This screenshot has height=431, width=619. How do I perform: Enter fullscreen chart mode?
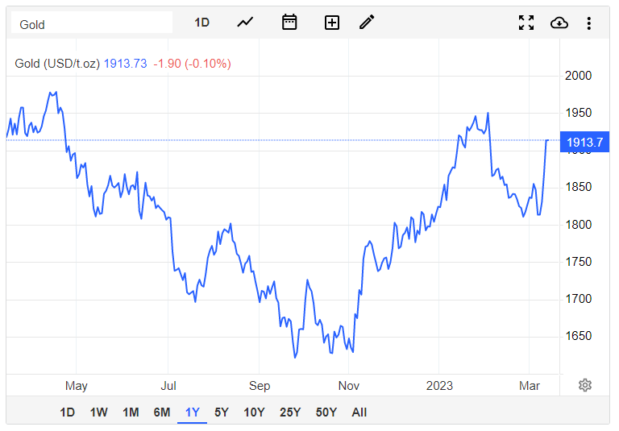[526, 23]
